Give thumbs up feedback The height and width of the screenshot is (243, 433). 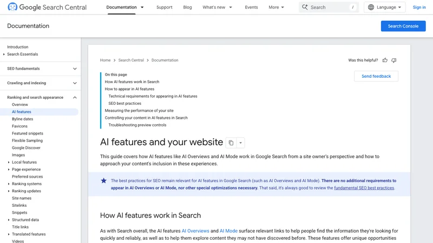click(x=385, y=60)
